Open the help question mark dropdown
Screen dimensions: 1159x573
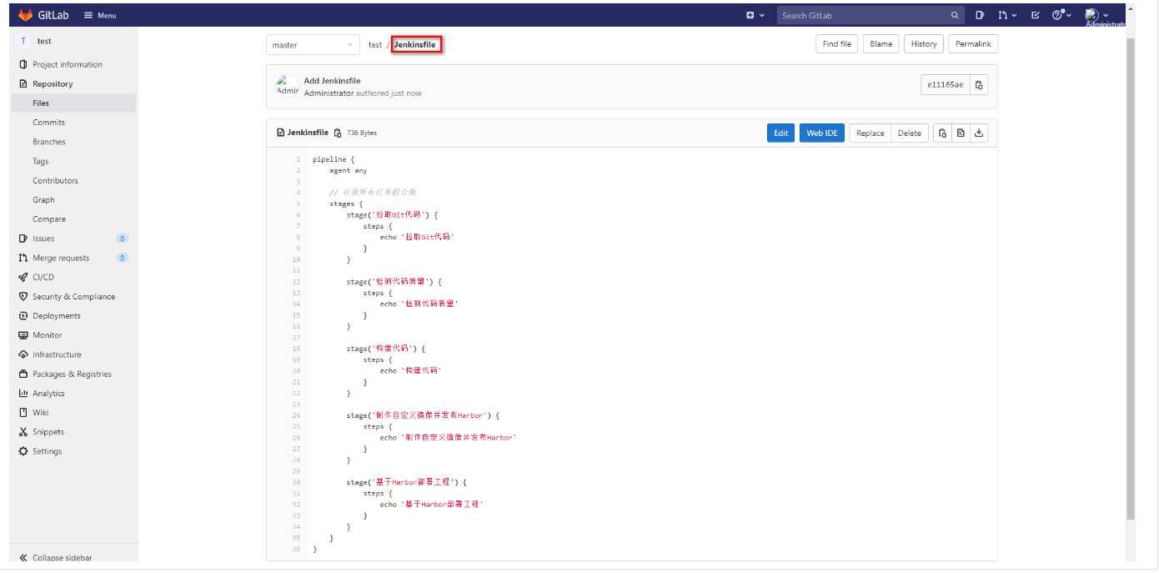(1061, 15)
